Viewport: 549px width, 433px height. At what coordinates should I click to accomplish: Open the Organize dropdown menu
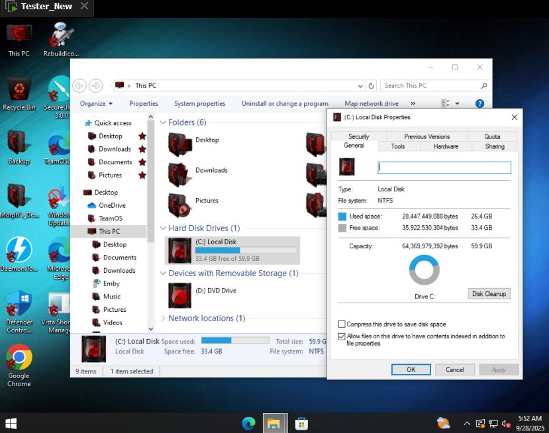pyautogui.click(x=96, y=103)
